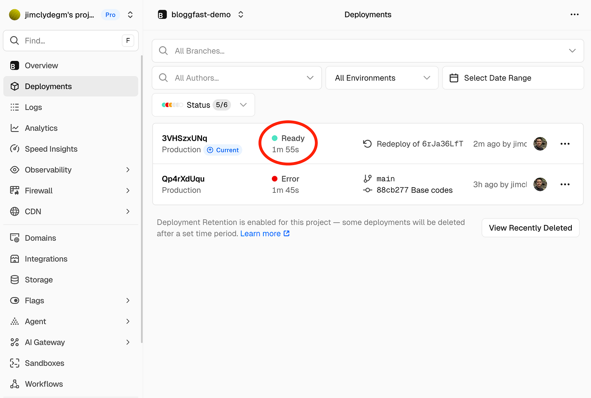The height and width of the screenshot is (398, 591).
Task: Expand the All Branches dropdown chevron
Action: (572, 51)
